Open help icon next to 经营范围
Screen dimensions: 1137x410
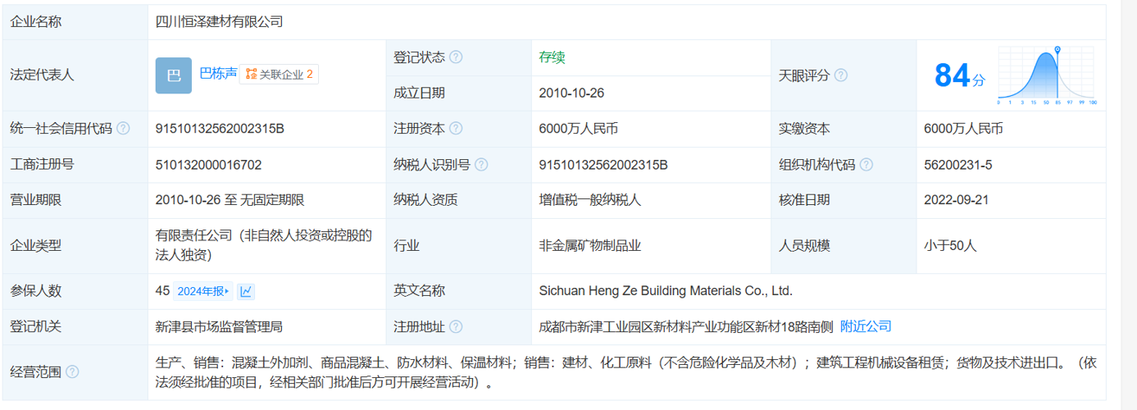click(x=72, y=371)
